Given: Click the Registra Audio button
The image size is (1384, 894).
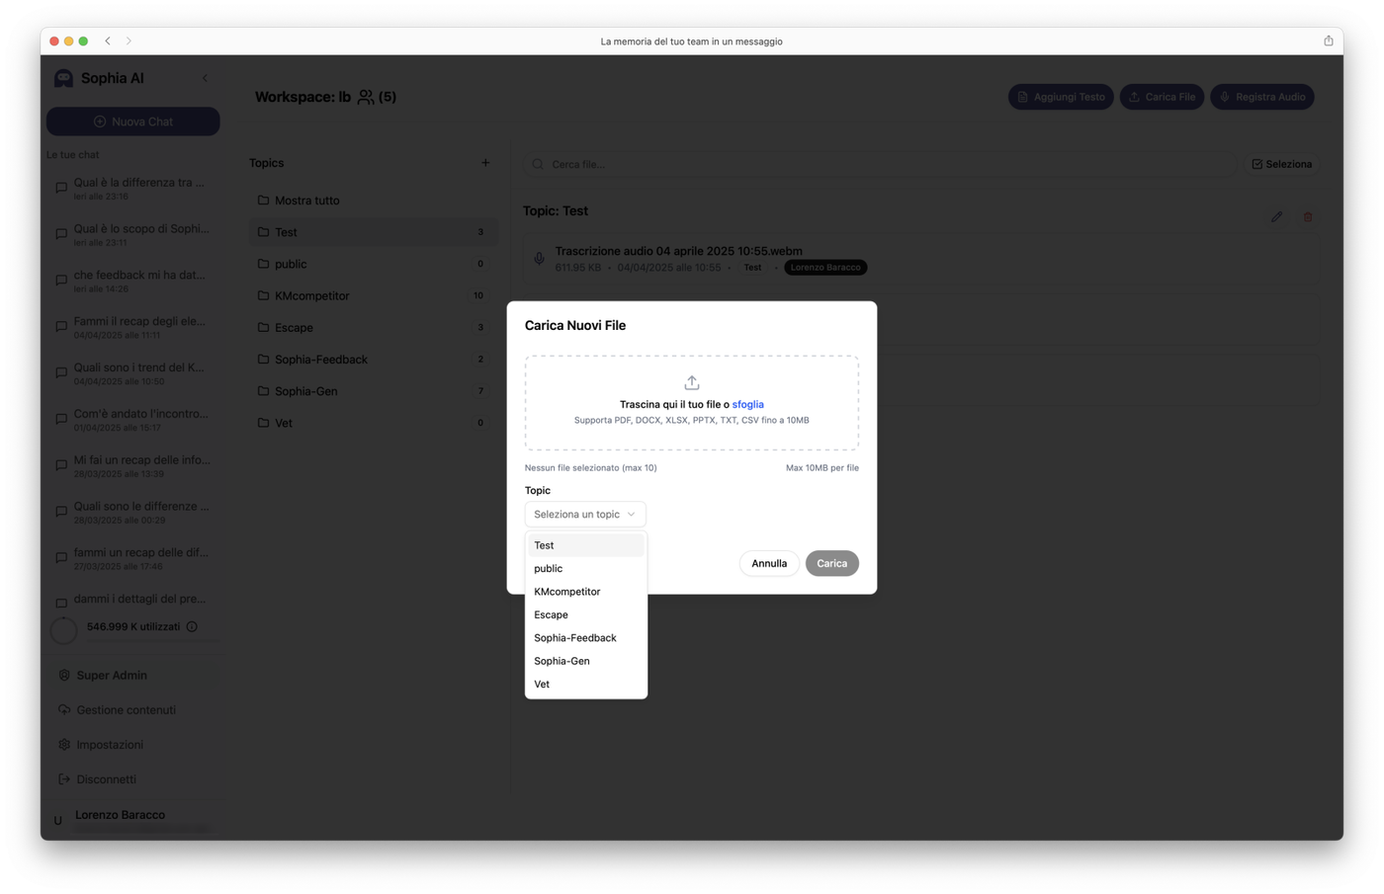Looking at the screenshot, I should (x=1262, y=97).
